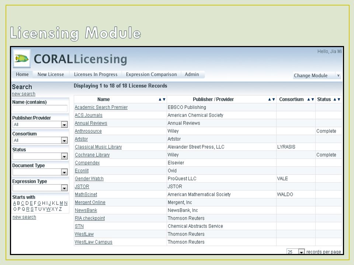Filter licenses starting with letter R
Image resolution: width=354 pixels, height=265 pixels.
(28, 209)
